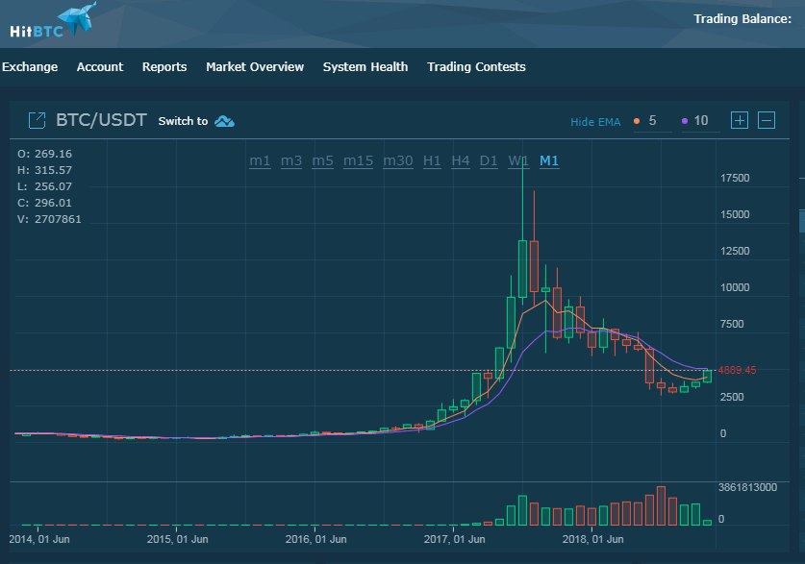This screenshot has width=805, height=564.
Task: Select H4 timeframe
Action: pos(461,161)
